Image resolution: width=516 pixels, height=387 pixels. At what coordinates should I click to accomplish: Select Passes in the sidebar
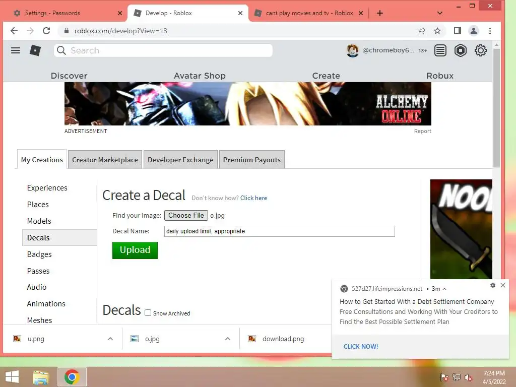[38, 271]
